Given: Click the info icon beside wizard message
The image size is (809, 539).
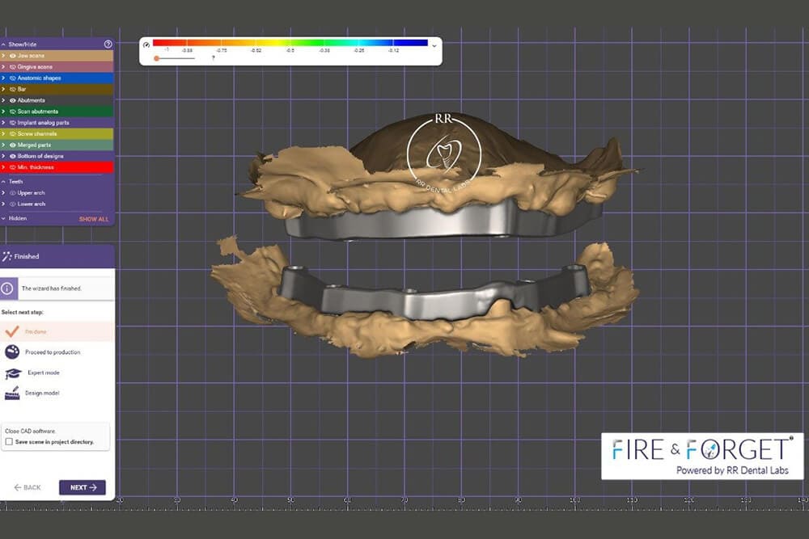Looking at the screenshot, I should point(7,288).
